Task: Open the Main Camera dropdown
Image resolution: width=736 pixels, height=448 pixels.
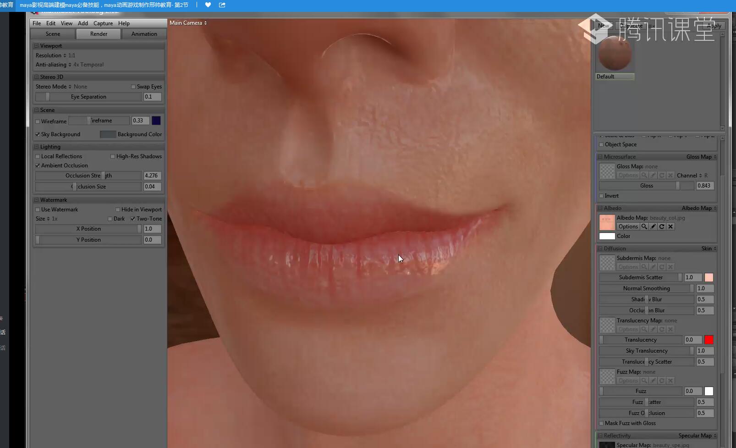Action: pyautogui.click(x=188, y=23)
